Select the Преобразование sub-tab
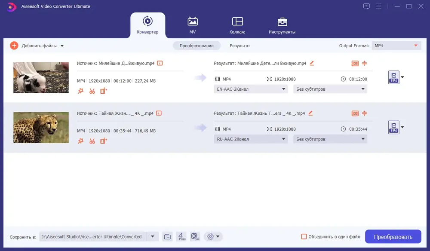Image resolution: width=430 pixels, height=251 pixels. click(x=197, y=46)
